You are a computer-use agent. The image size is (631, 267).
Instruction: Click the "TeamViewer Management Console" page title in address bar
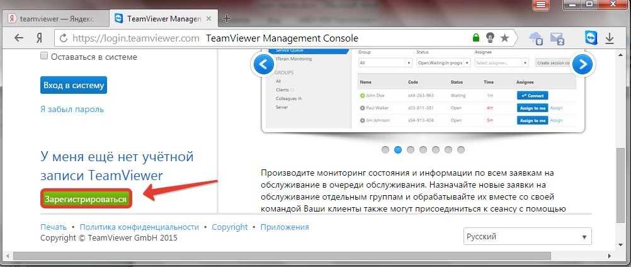282,38
